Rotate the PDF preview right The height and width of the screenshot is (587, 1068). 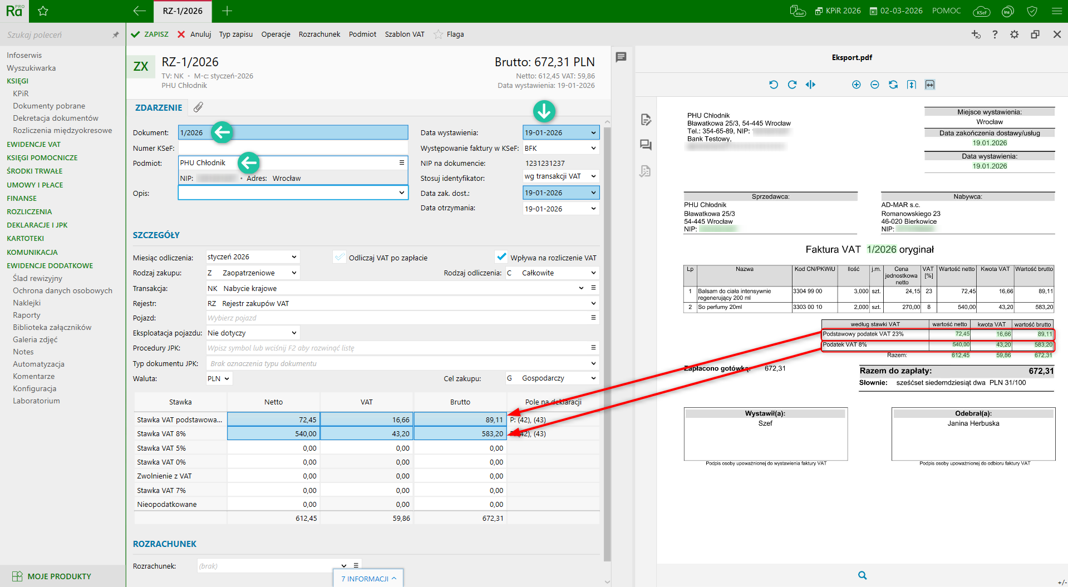coord(792,85)
